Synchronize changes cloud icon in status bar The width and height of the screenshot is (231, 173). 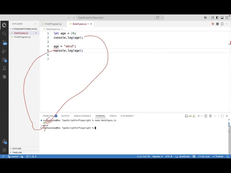tap(22, 156)
